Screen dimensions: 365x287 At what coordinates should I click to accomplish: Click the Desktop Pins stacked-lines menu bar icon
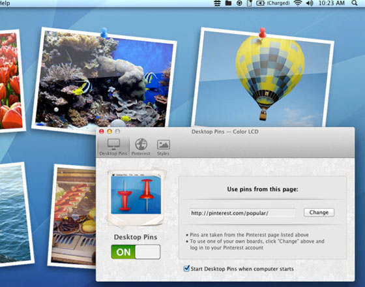point(217,3)
